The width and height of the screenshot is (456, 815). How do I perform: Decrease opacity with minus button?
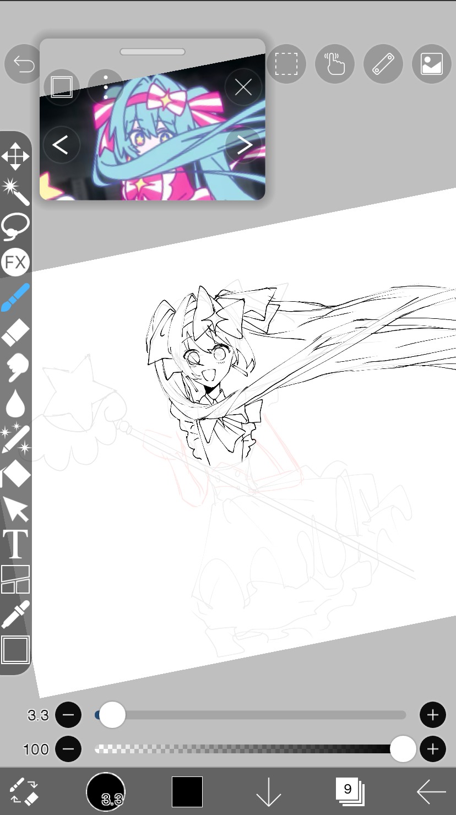(x=68, y=749)
